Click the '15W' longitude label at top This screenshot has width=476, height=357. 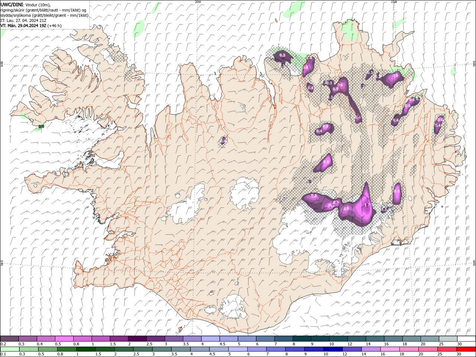click(393, 2)
